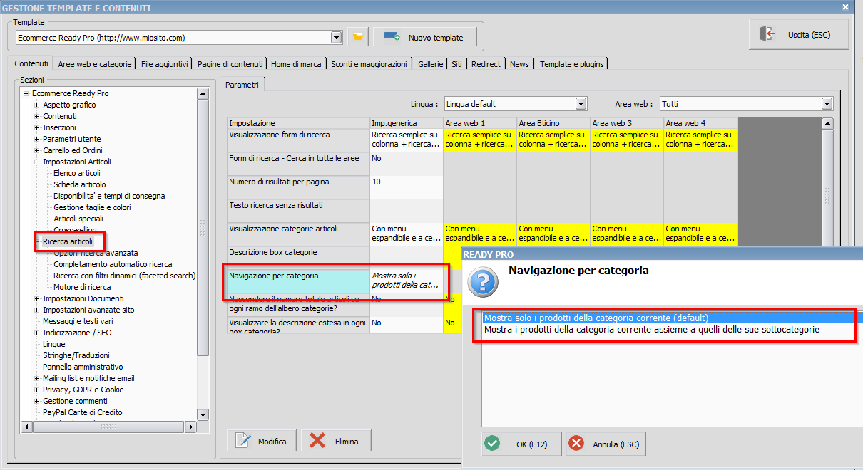This screenshot has height=470, width=863.
Task: Collapse the Ricerca articoli node
Action: point(37,241)
